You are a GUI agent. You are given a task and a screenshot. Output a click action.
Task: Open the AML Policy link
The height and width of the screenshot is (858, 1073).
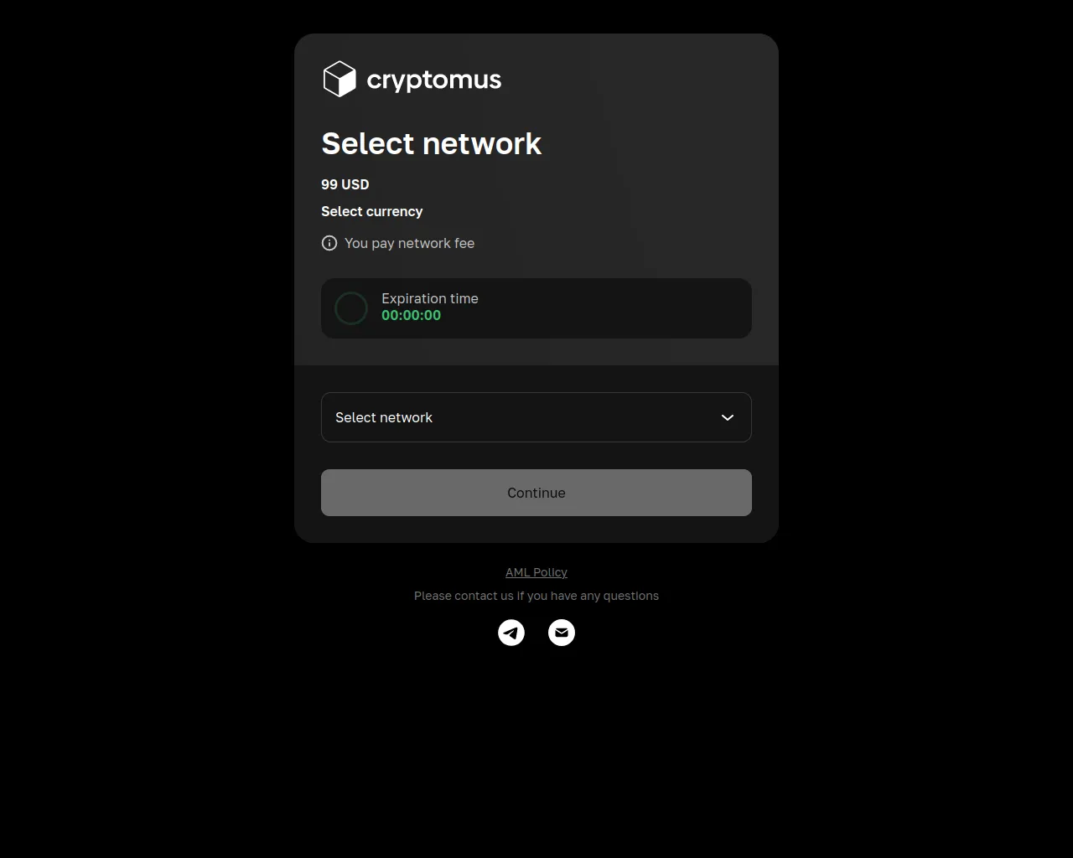click(x=536, y=572)
